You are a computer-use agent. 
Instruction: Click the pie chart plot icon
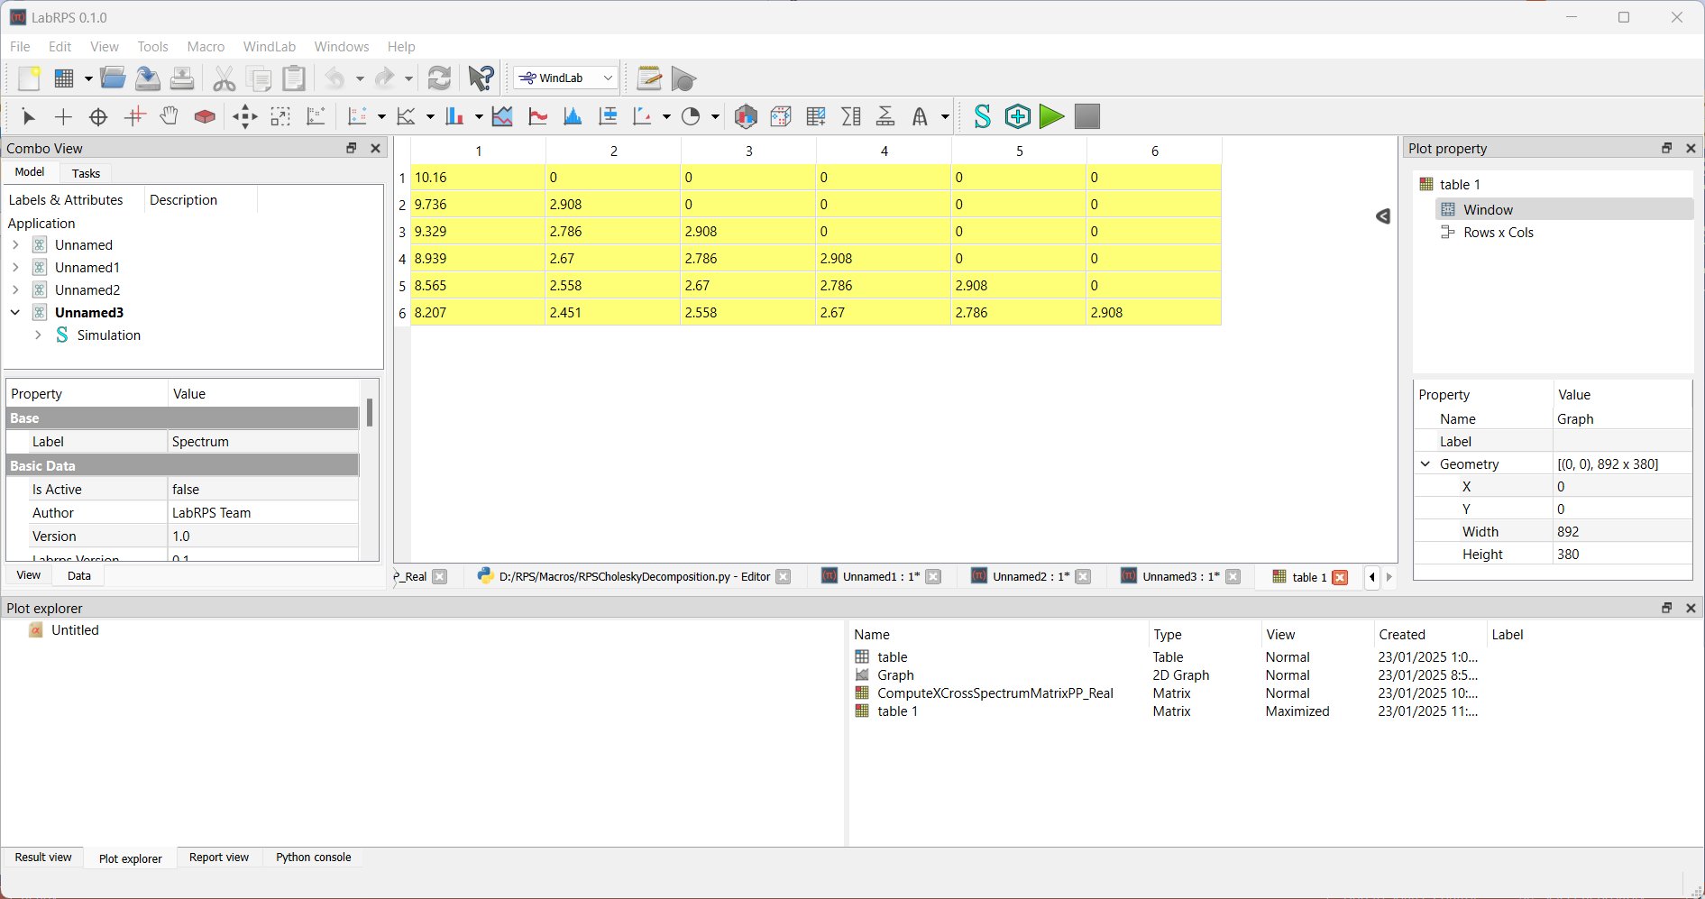click(x=691, y=116)
